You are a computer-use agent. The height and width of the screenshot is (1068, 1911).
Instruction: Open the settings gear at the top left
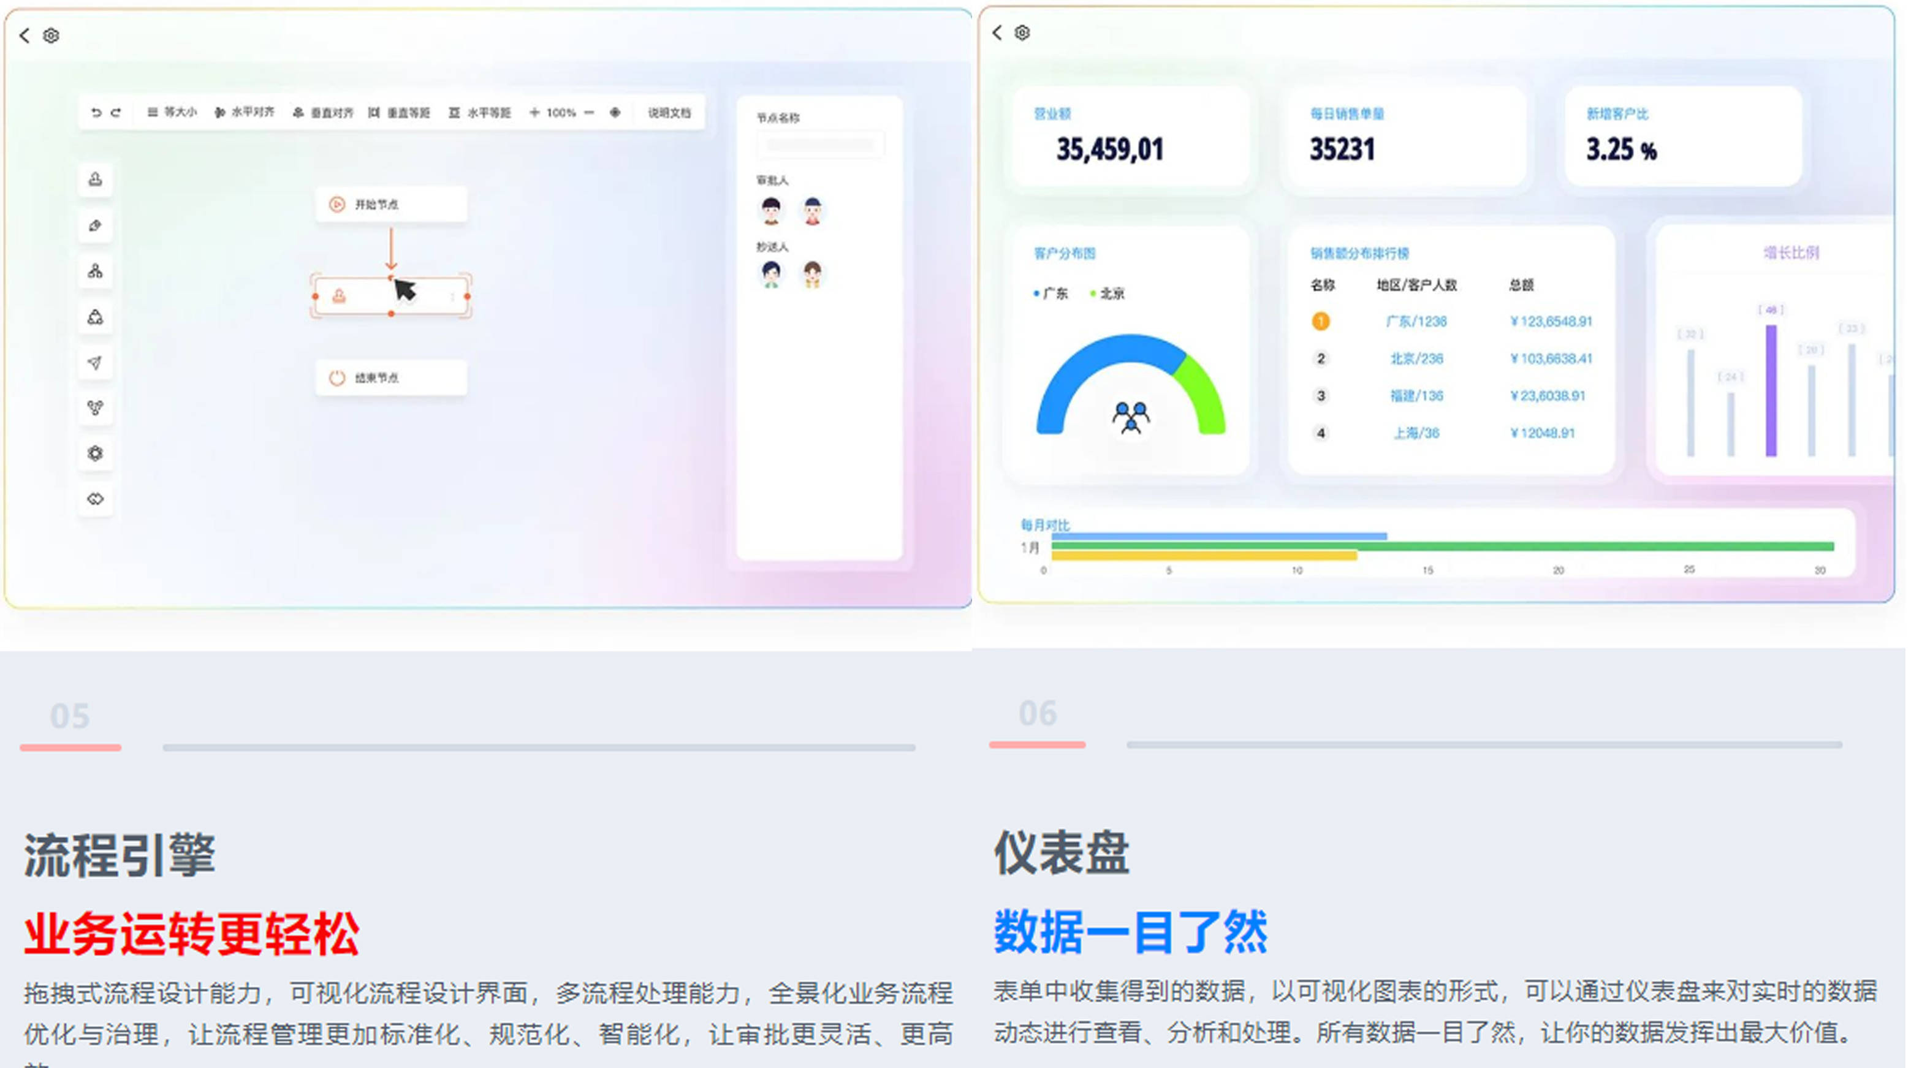[50, 35]
